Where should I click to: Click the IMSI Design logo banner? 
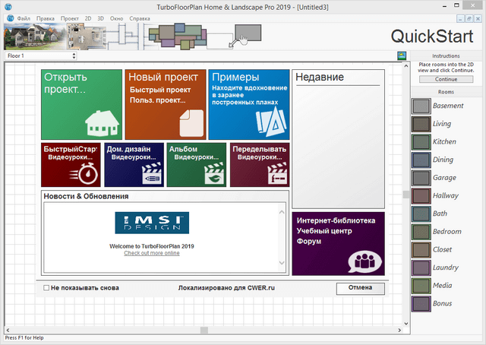[x=152, y=223]
